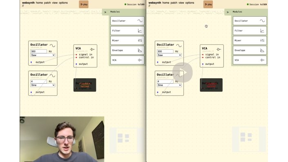288x162 pixels.
Task: Click play button in right websynth window
Action: (x=208, y=4)
